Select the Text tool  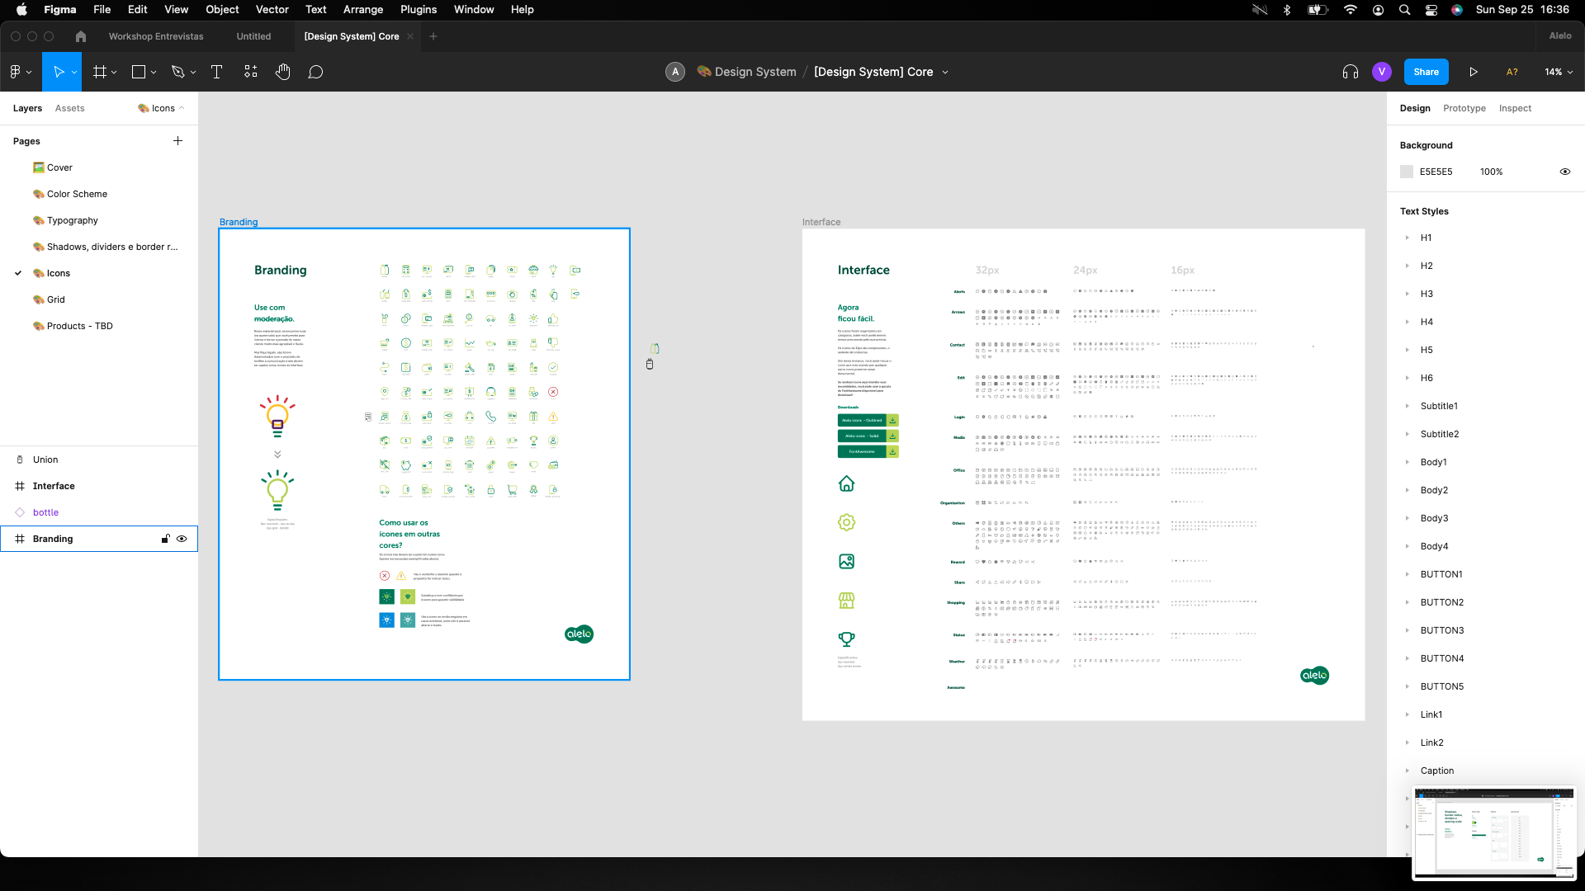[x=217, y=72]
